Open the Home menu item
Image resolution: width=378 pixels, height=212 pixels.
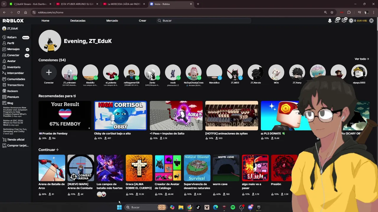[45, 21]
